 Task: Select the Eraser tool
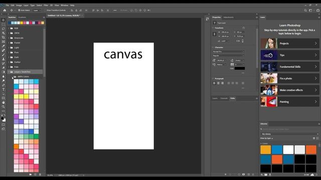[x=4, y=67]
